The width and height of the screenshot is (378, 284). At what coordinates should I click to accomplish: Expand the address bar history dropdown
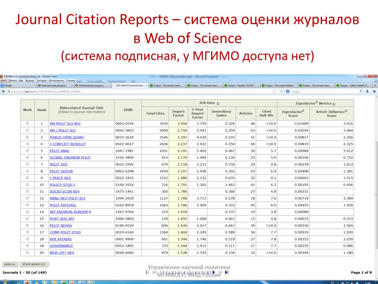[278, 92]
